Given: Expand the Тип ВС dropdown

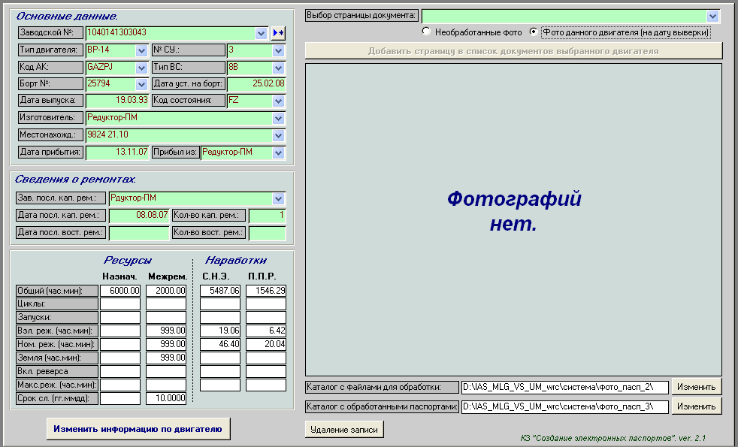Looking at the screenshot, I should (x=279, y=68).
